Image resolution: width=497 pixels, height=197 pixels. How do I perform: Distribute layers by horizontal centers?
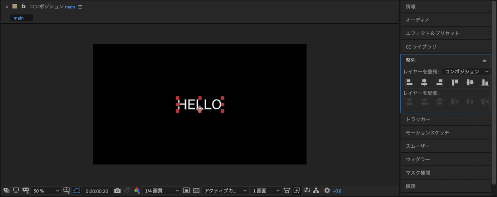click(x=470, y=102)
